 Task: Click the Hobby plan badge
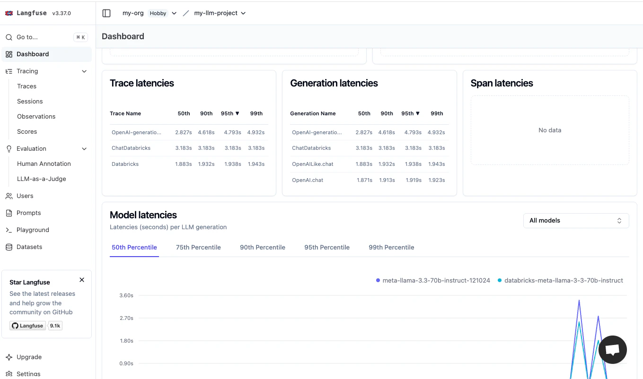coord(158,13)
